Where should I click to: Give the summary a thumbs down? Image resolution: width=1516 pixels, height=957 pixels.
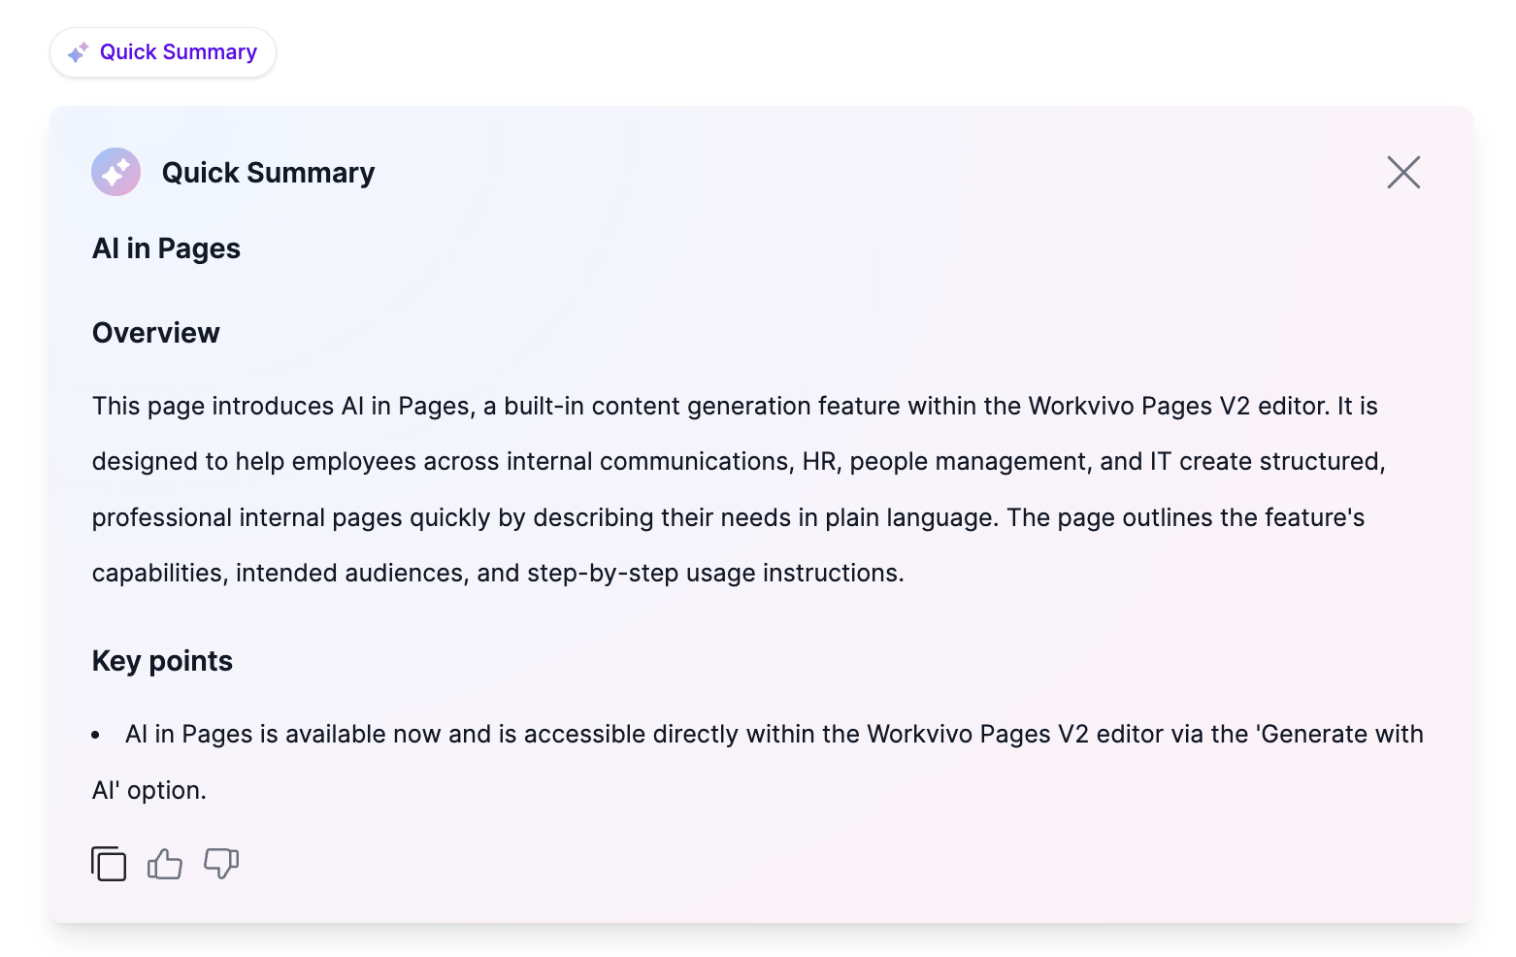(221, 864)
